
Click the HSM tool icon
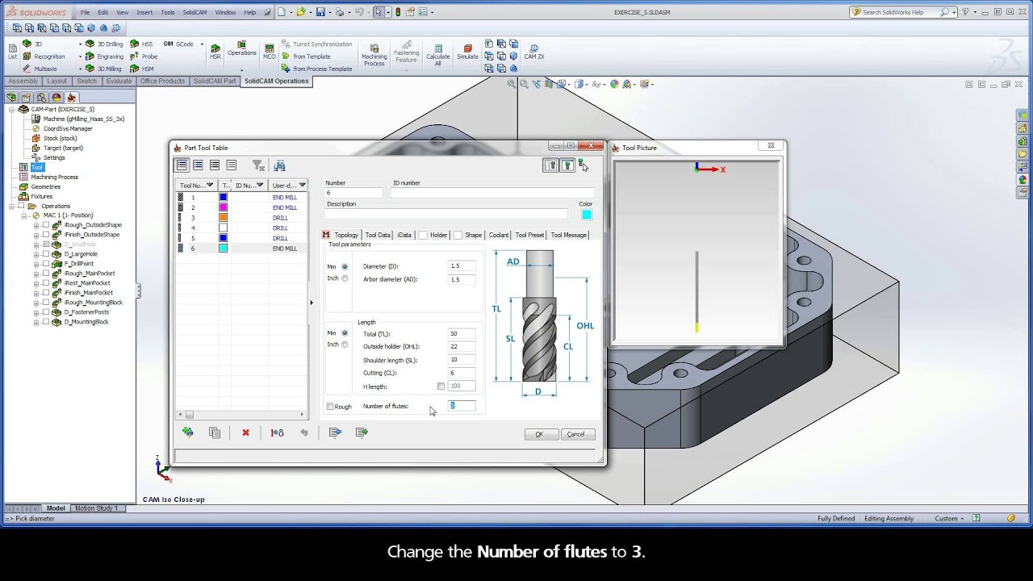coord(142,69)
